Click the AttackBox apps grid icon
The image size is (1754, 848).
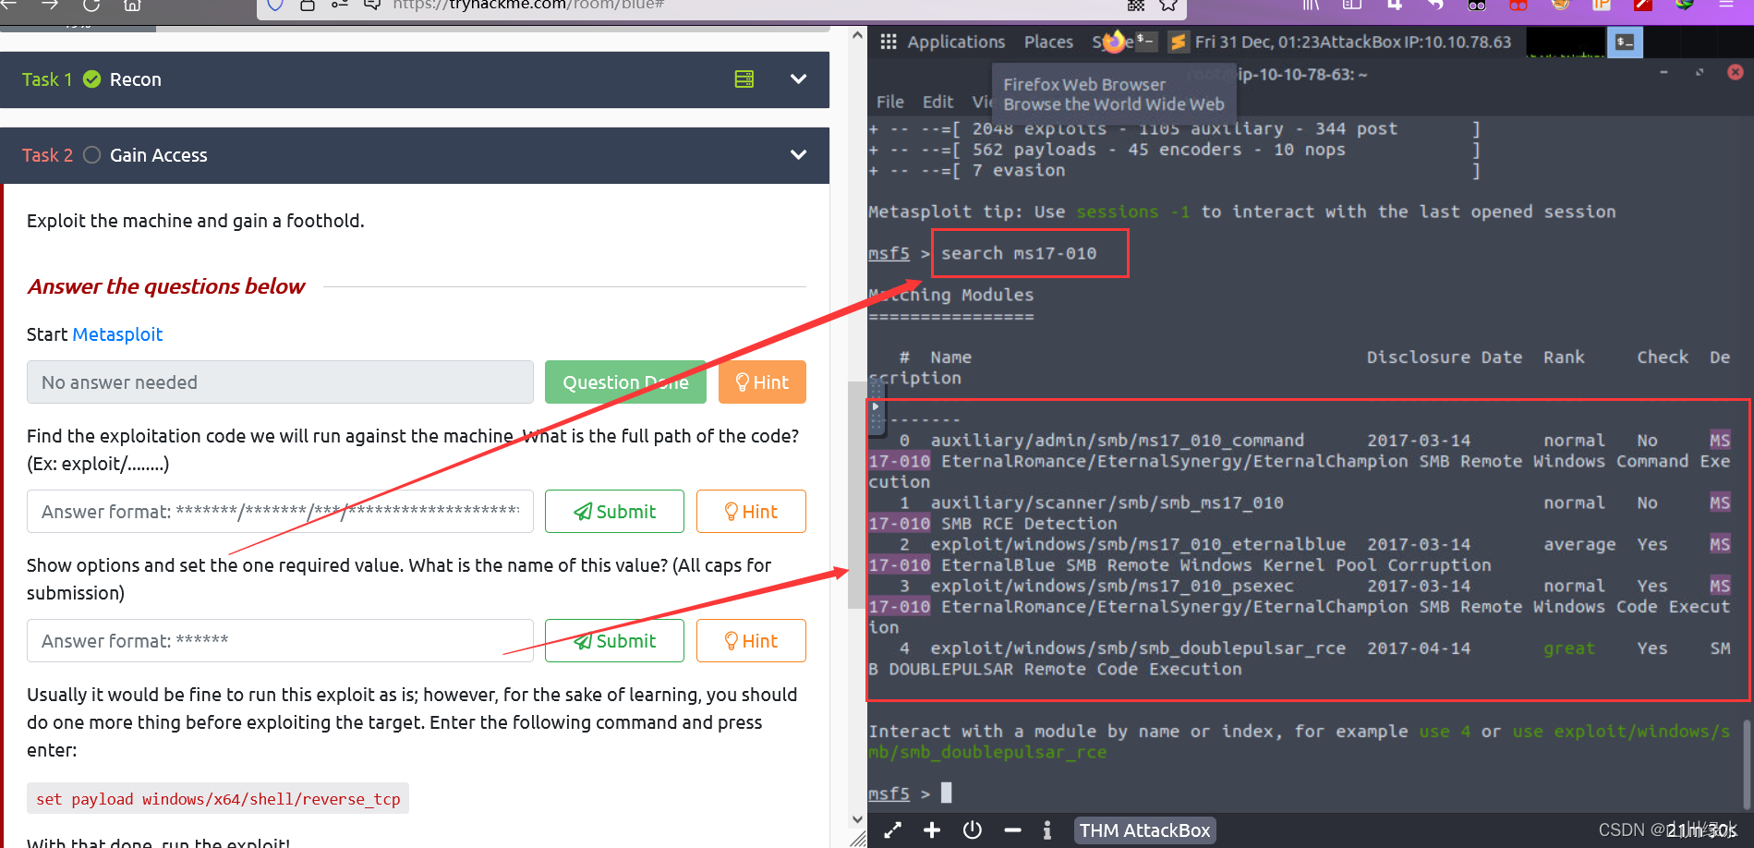pyautogui.click(x=889, y=42)
